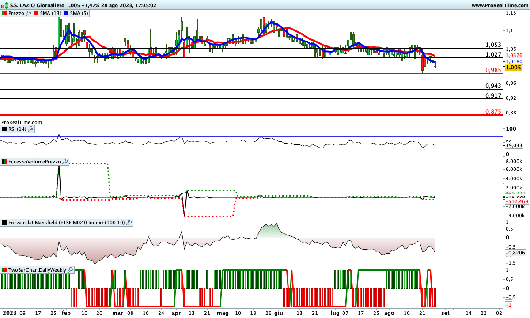This screenshot has height=318, width=530.
Task: Click the 'giu' month on time axis
Action: point(278,313)
